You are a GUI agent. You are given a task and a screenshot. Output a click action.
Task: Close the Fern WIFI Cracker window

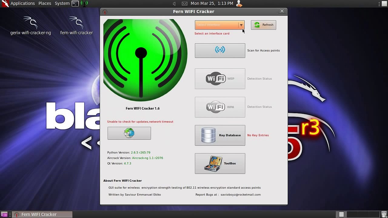coord(282,11)
